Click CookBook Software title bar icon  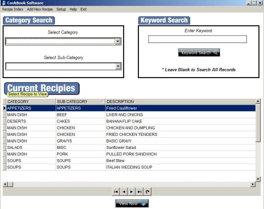tap(4, 3)
